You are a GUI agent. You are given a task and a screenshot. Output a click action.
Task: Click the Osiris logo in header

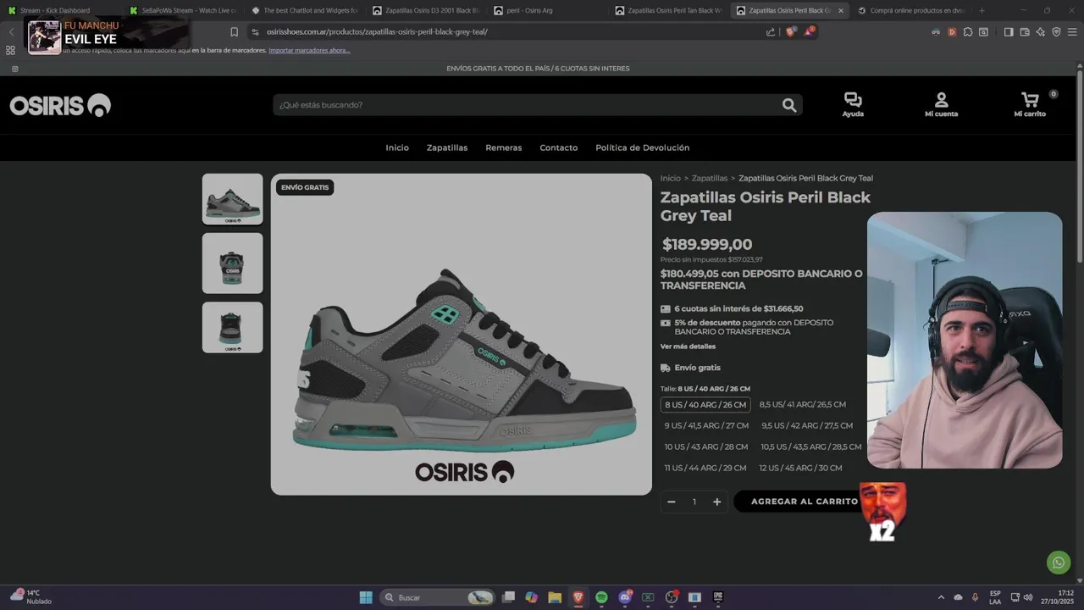[x=60, y=105]
